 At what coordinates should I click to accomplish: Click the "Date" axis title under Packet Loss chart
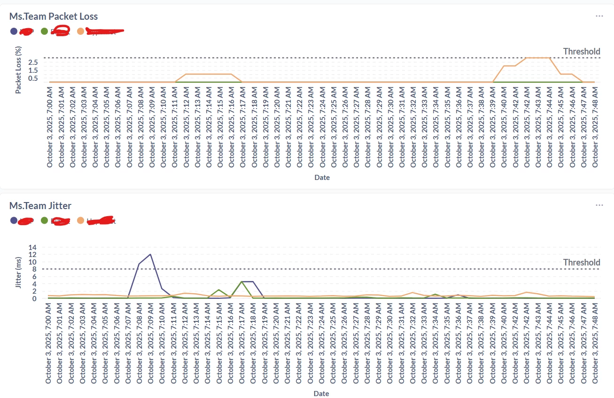(x=322, y=177)
